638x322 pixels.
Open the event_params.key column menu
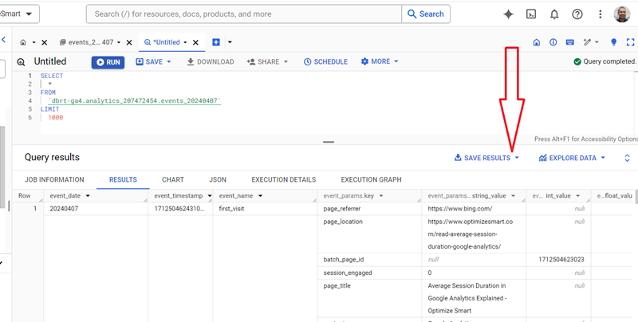click(x=381, y=196)
